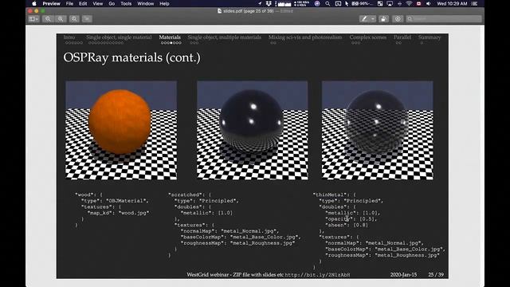
Task: Click the '"wood": {' code line
Action: click(88, 195)
